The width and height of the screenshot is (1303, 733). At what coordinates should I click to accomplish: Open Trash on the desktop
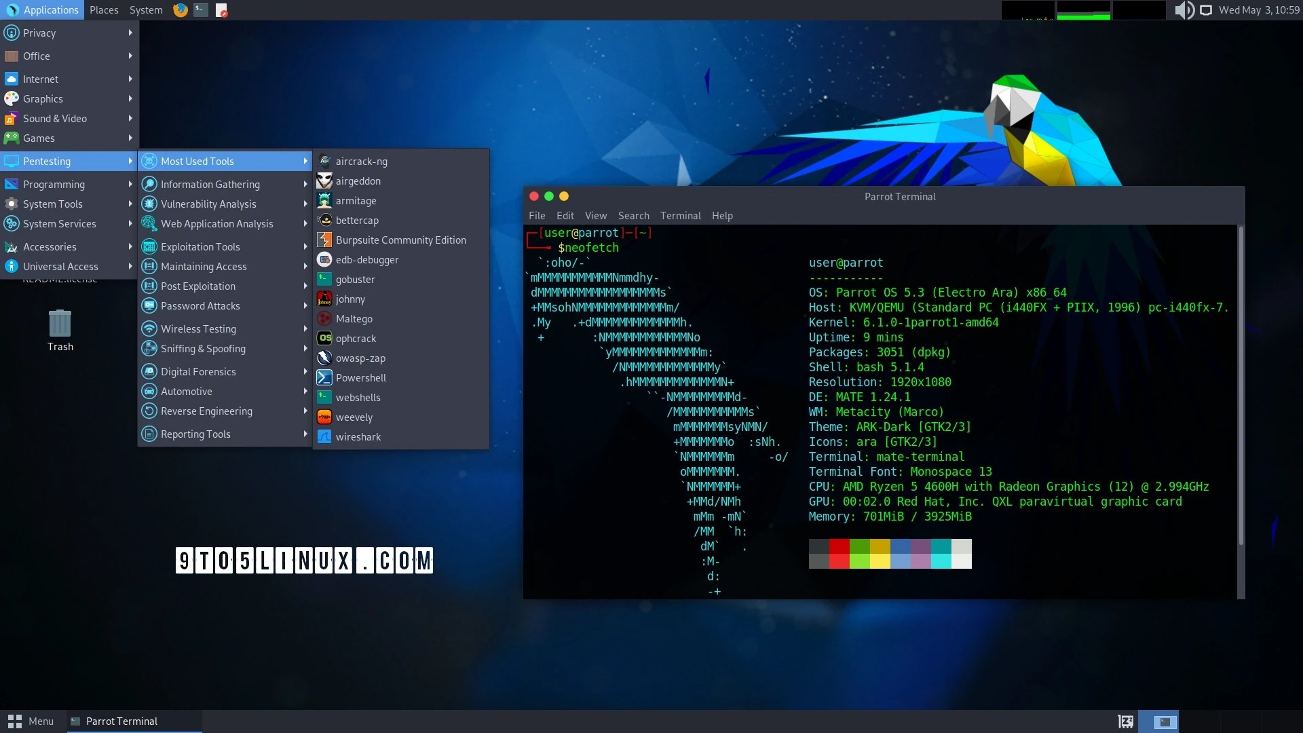60,324
